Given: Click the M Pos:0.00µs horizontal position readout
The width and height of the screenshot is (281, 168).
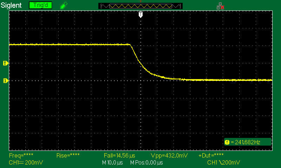Looking at the screenshot, I should coord(146,163).
